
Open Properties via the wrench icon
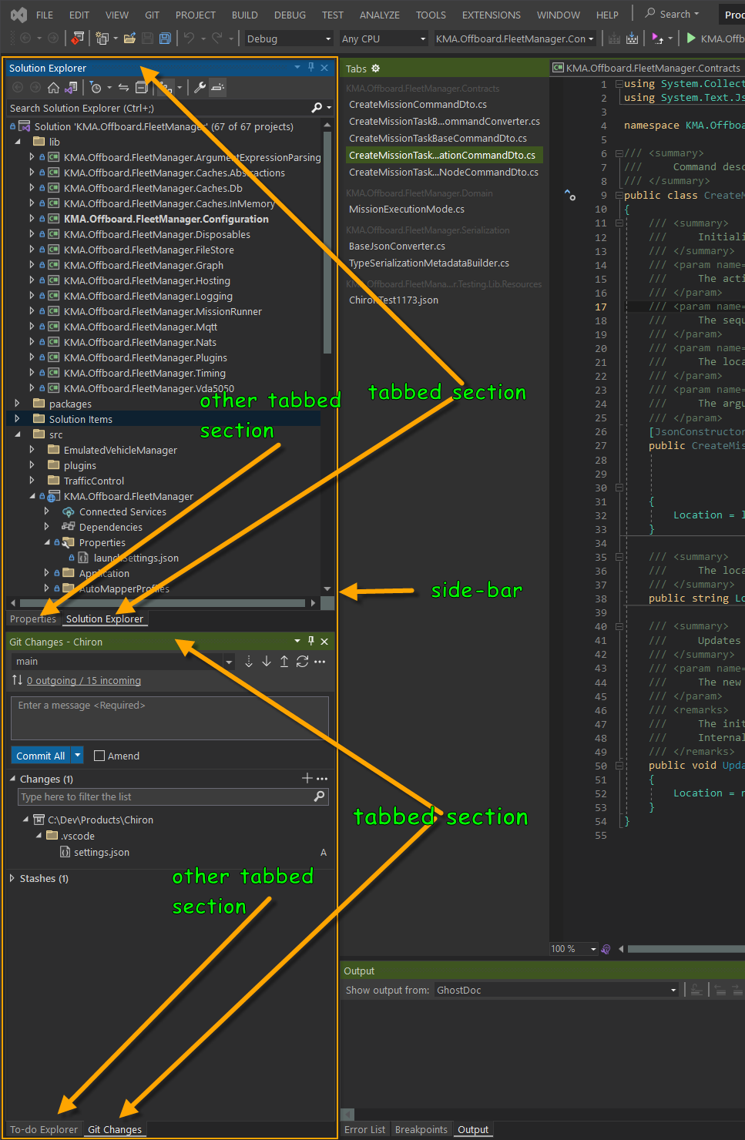pos(201,87)
